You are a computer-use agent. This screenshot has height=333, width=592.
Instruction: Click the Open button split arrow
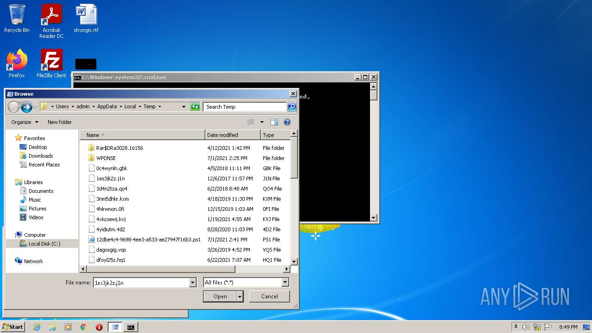240,296
